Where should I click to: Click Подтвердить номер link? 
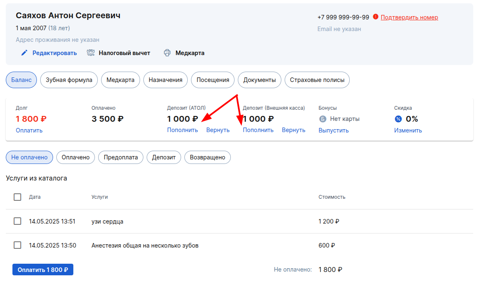pos(409,17)
